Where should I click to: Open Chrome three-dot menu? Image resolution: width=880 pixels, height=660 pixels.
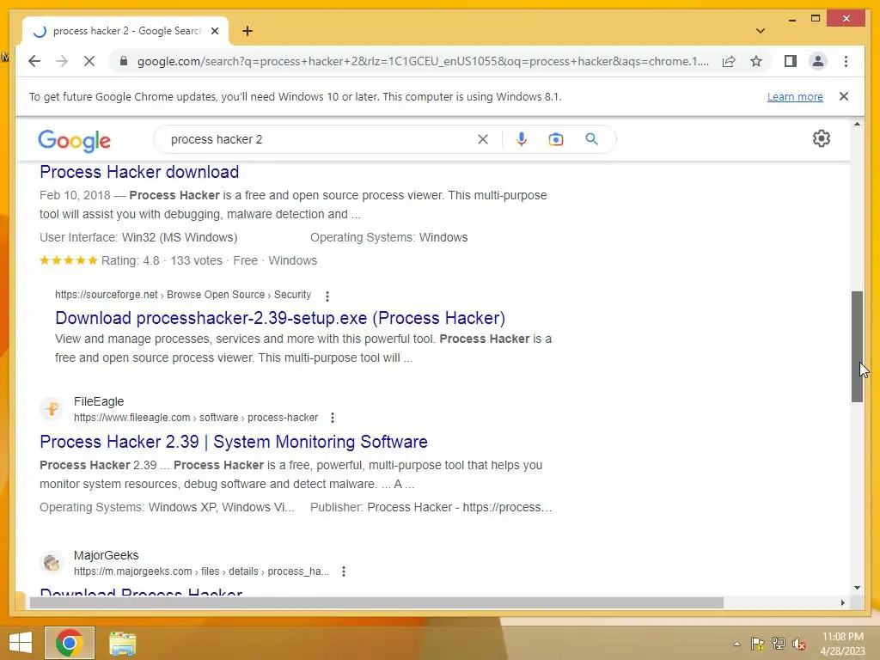(846, 61)
